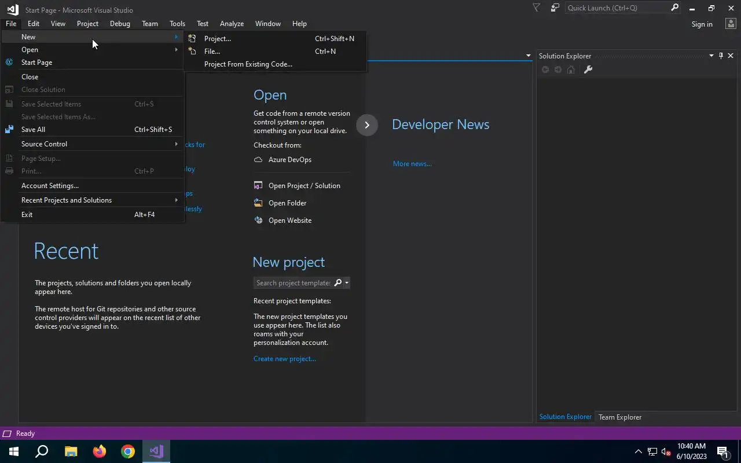Click the search icon in project templates box
Viewport: 741px width, 463px height.
[338, 282]
